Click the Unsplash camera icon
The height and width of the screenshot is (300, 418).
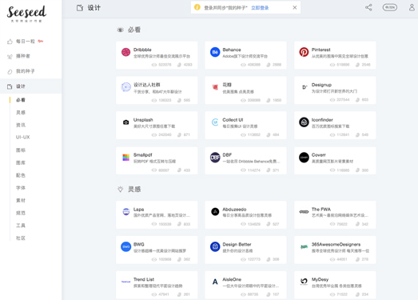[125, 122]
